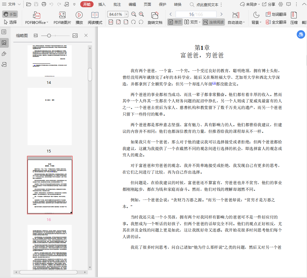Screen dimensions: 307x278
Task: Close the thumbnail panel
Action: tap(86, 35)
